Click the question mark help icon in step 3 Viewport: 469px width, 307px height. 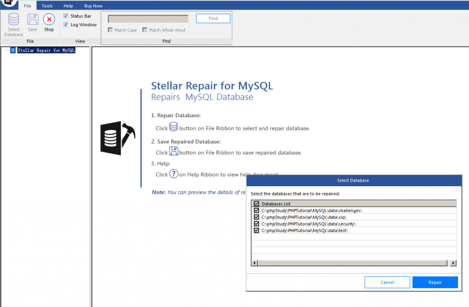coord(174,174)
